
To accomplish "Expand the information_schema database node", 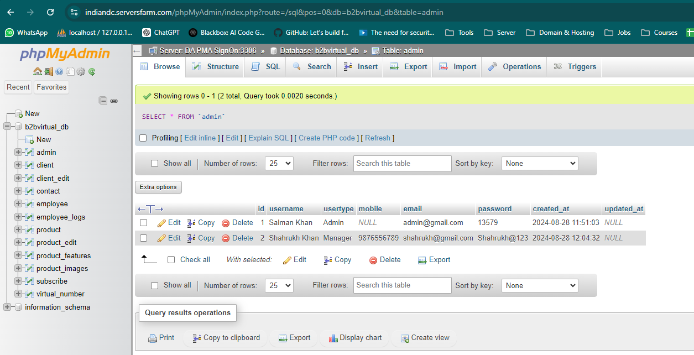I will pos(7,307).
